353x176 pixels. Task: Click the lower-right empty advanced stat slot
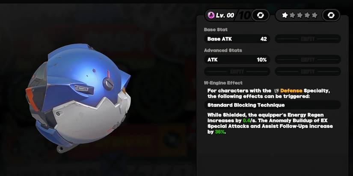308,72
